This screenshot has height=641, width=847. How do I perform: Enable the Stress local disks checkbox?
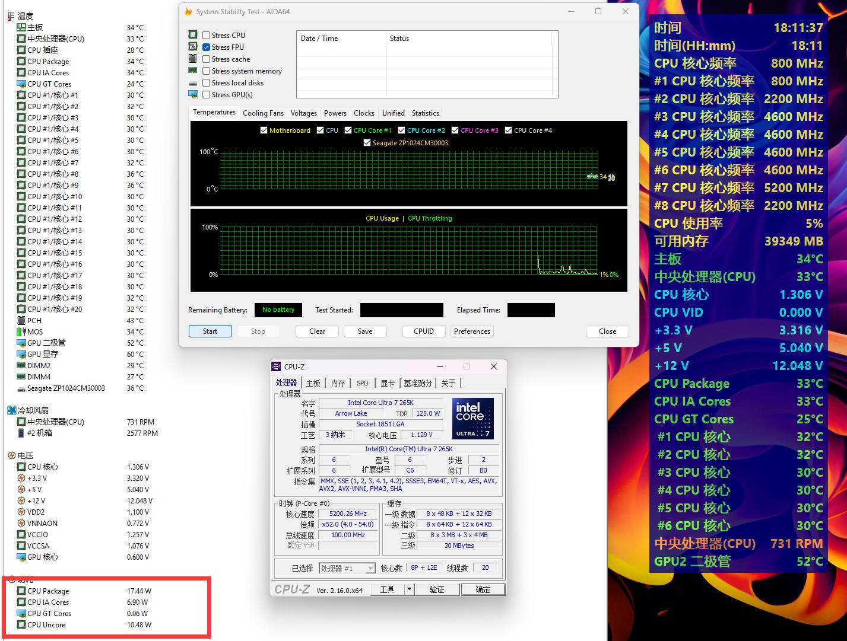(x=207, y=83)
